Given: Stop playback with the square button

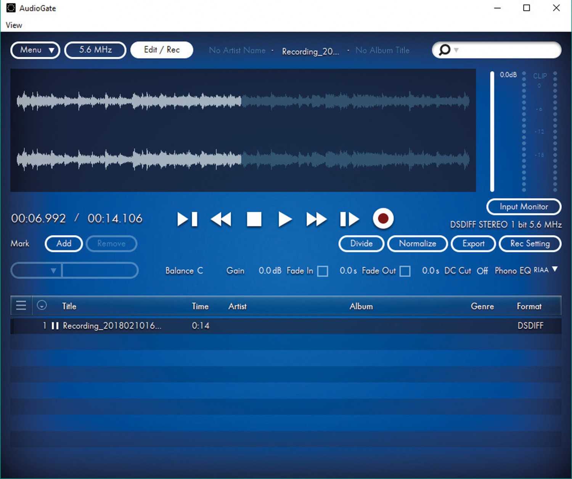Looking at the screenshot, I should click(x=254, y=219).
